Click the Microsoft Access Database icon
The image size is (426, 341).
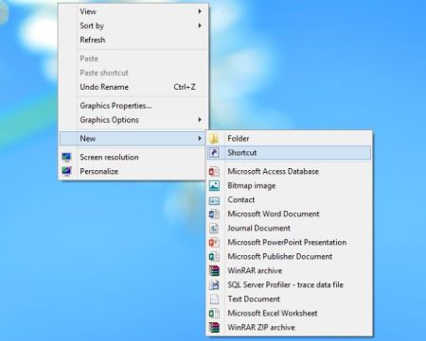pos(214,172)
